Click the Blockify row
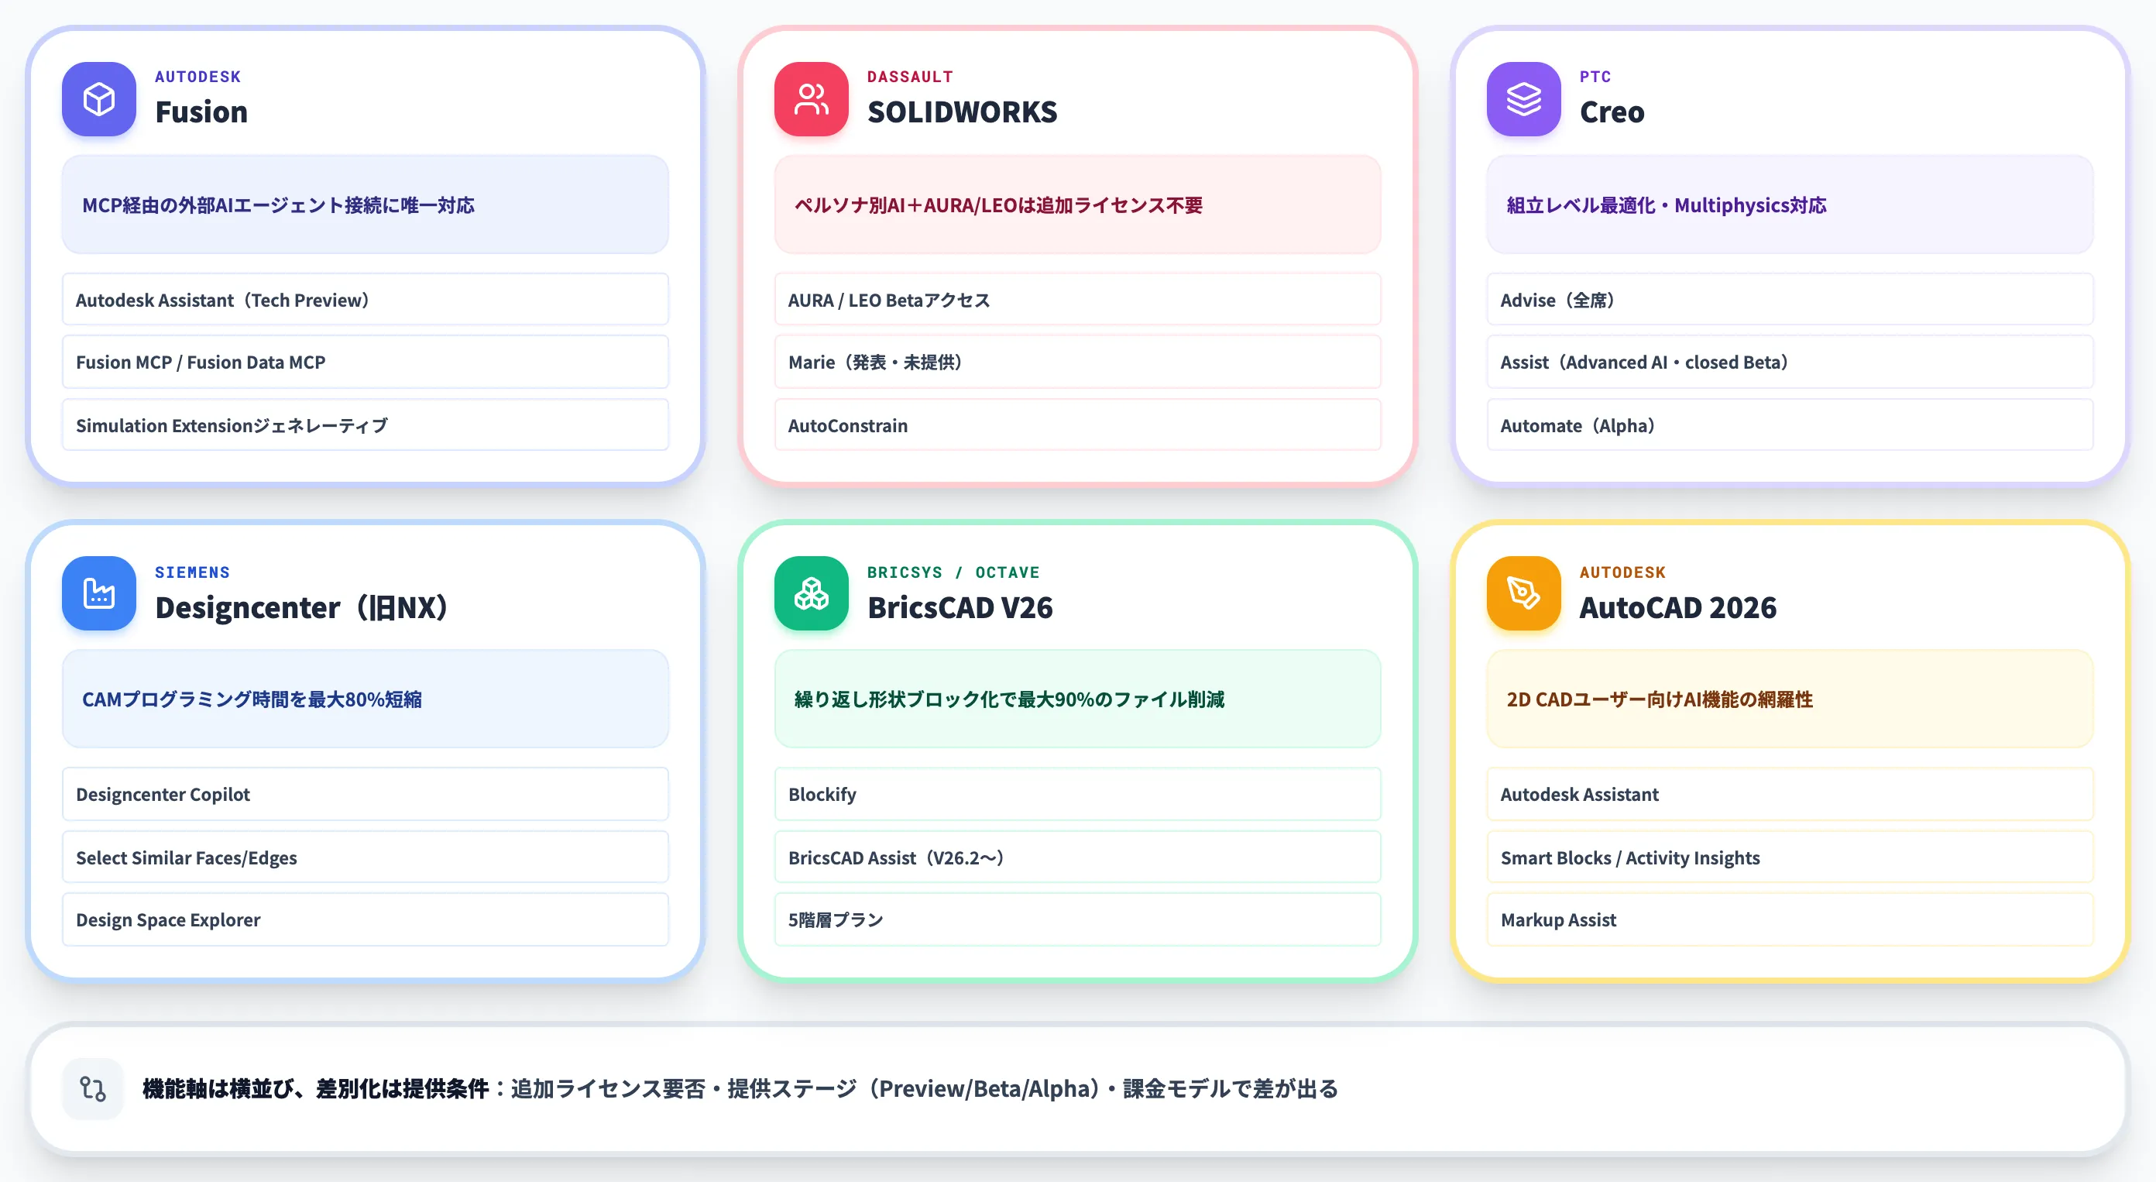 coord(1077,795)
